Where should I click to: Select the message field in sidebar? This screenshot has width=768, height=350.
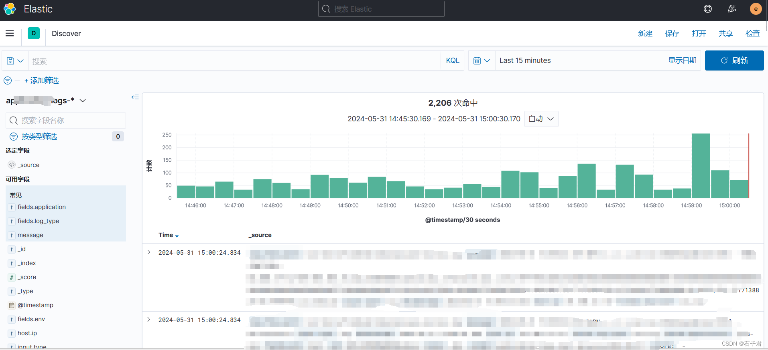pyautogui.click(x=30, y=235)
